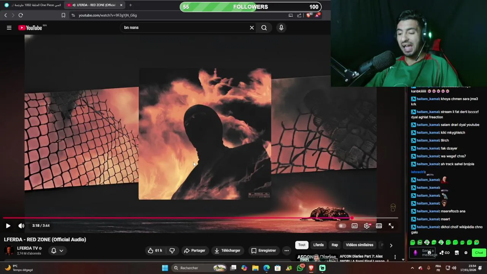Screen dimensions: 487x274
Task: Select the Tout filter chip
Action: (302, 245)
